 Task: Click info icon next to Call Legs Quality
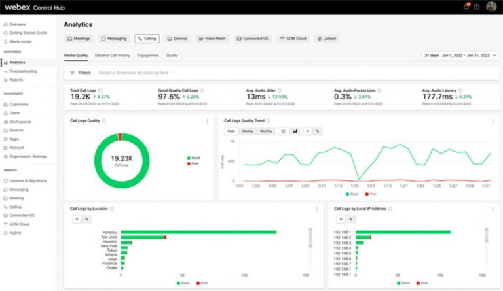[104, 120]
